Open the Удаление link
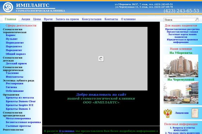Viewport: 202px width, 134px height. [x=12, y=73]
